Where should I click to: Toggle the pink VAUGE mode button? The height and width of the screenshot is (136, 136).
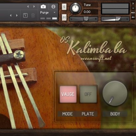[68, 94]
